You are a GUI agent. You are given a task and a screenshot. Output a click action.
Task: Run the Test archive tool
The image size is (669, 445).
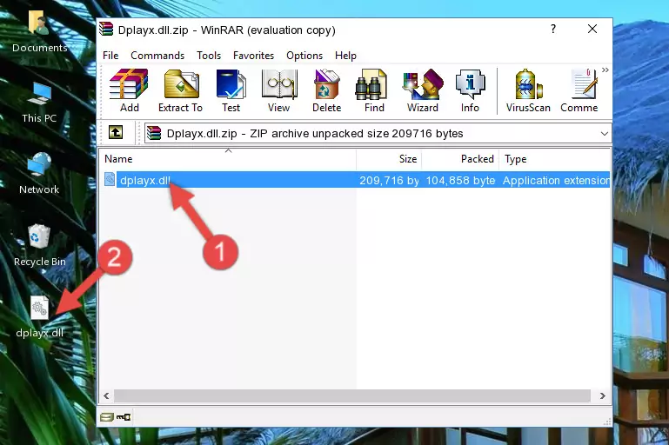pos(231,90)
